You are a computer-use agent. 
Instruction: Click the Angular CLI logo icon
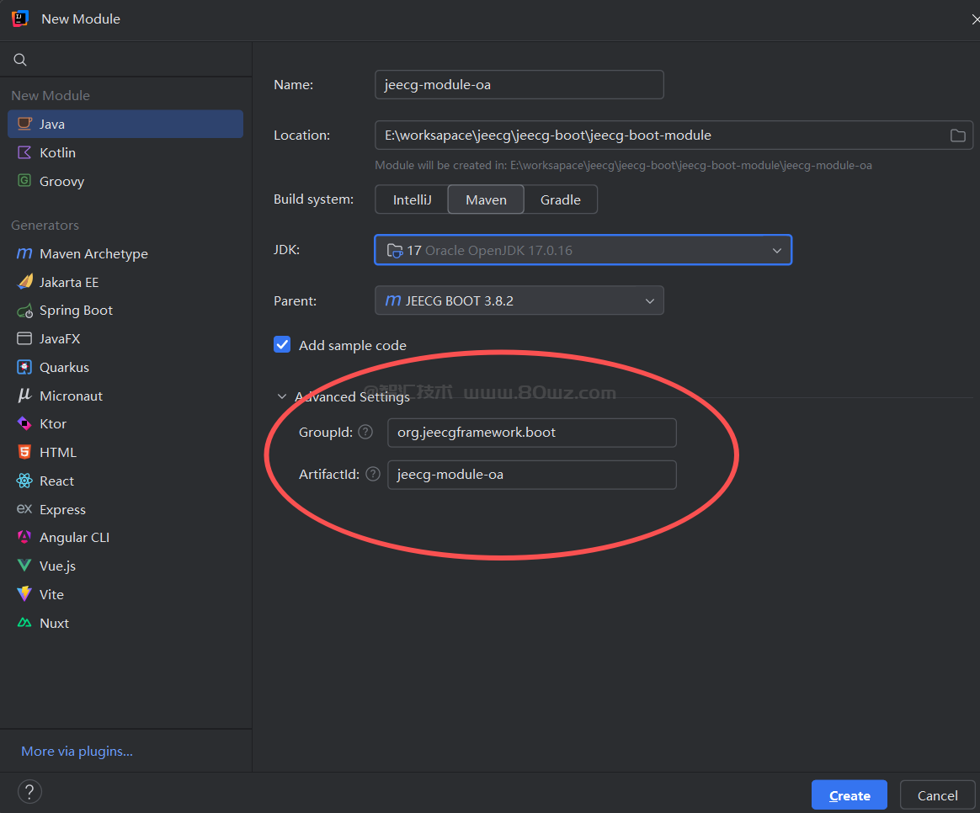tap(24, 538)
